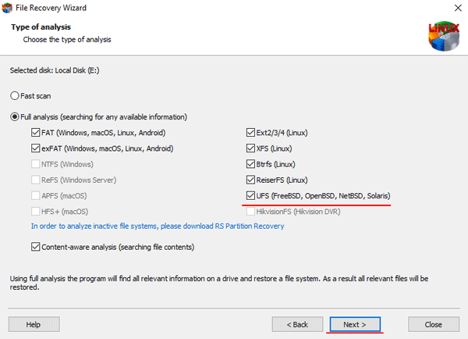Disable the Btrfs (Linux) checkbox
Viewport: 468px width, 339px height.
coord(250,164)
